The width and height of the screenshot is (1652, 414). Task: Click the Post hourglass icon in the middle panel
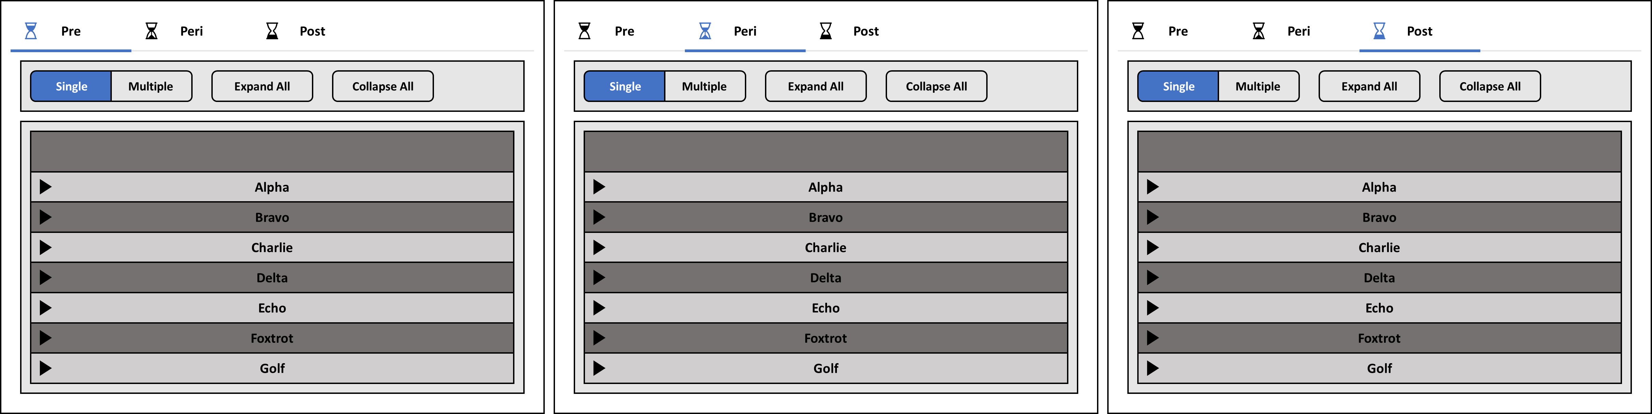pyautogui.click(x=825, y=31)
